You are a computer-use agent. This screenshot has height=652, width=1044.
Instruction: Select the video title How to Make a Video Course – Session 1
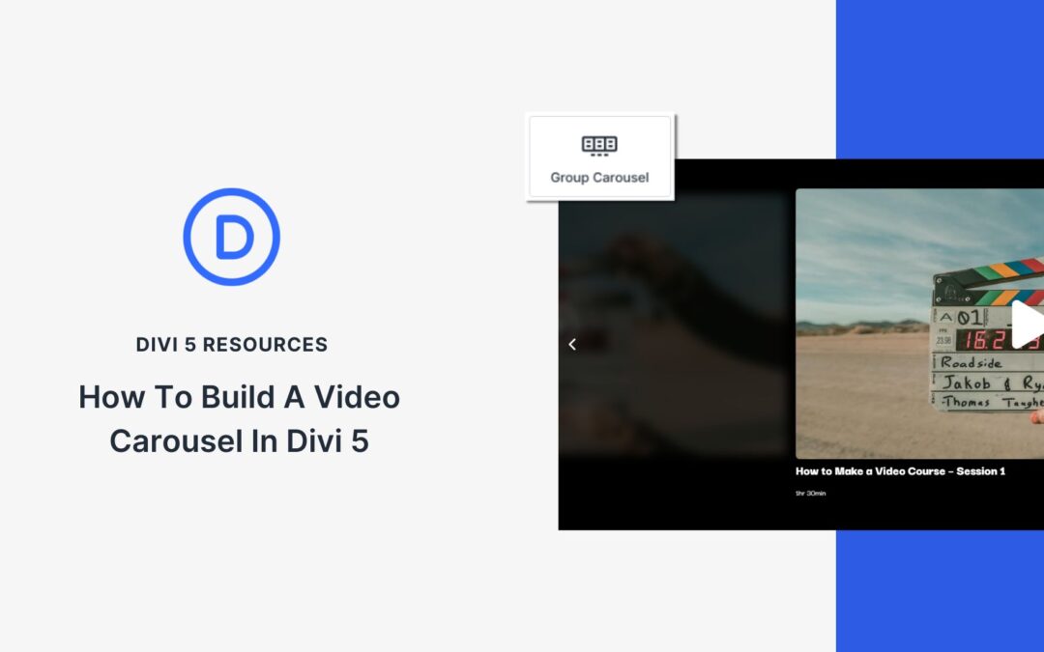pyautogui.click(x=900, y=471)
